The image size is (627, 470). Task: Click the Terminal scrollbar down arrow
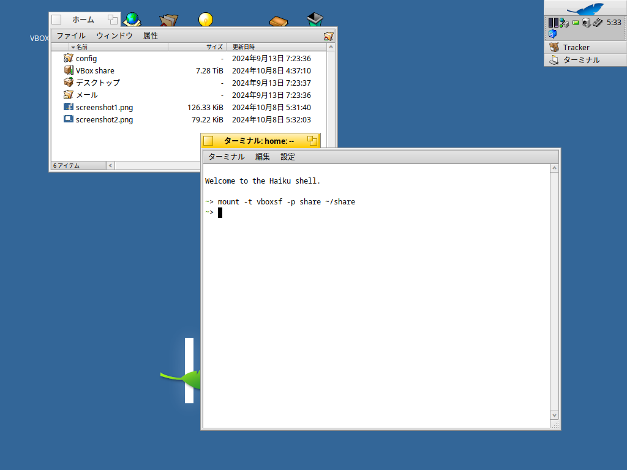pos(554,415)
